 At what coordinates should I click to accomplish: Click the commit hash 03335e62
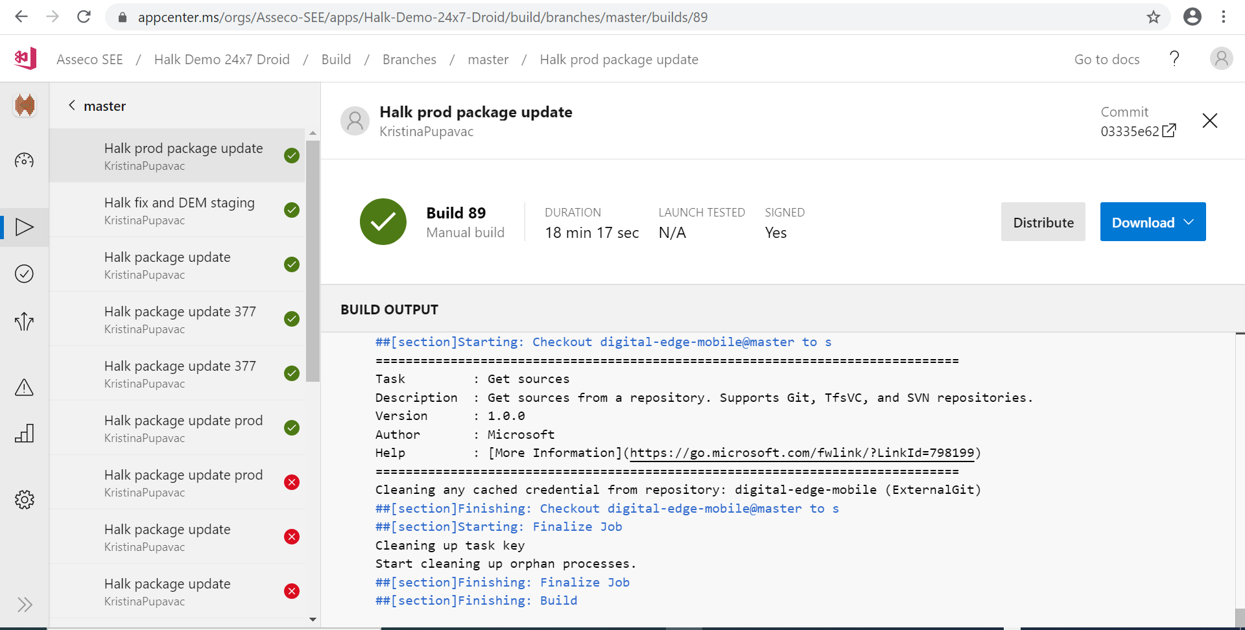[x=1130, y=131]
